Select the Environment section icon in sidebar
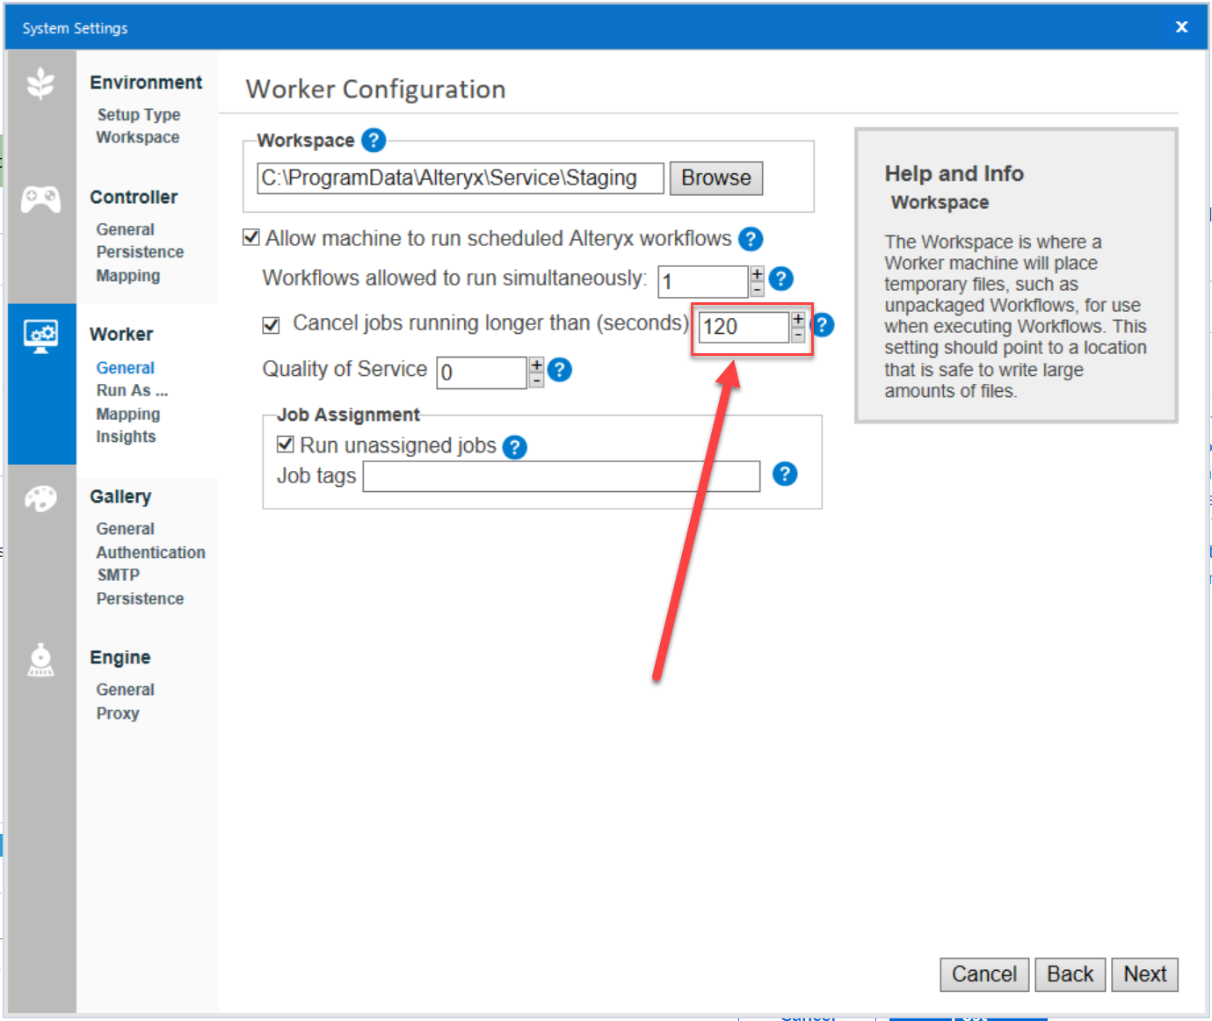This screenshot has height=1021, width=1212. coord(40,83)
